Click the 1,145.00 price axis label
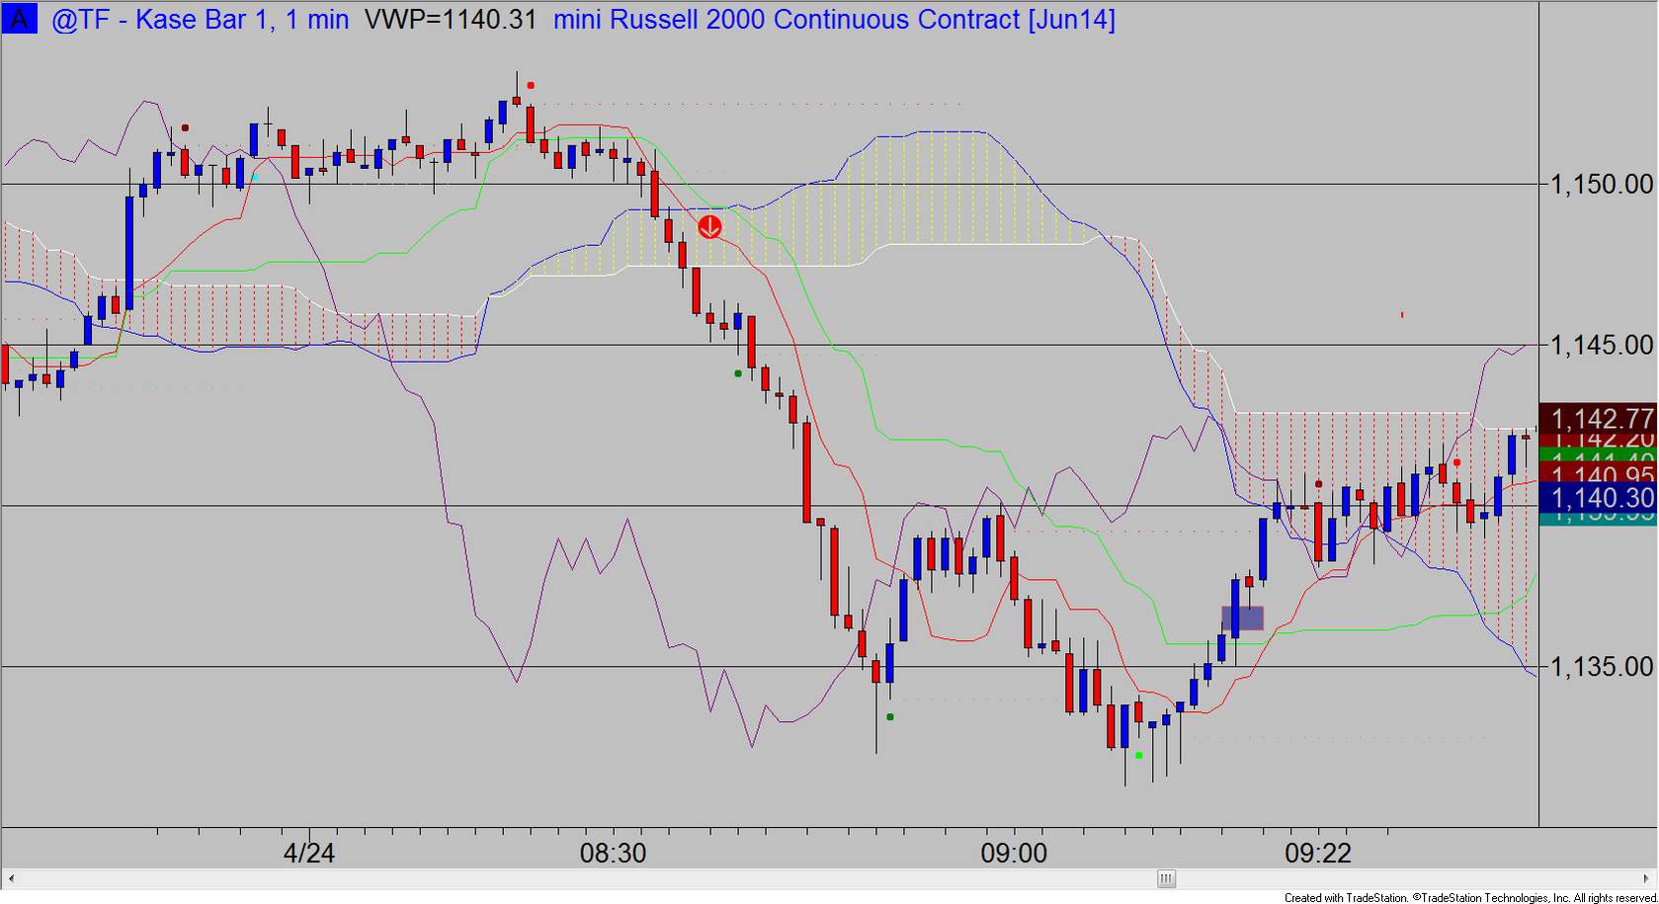The height and width of the screenshot is (904, 1659). tap(1602, 345)
